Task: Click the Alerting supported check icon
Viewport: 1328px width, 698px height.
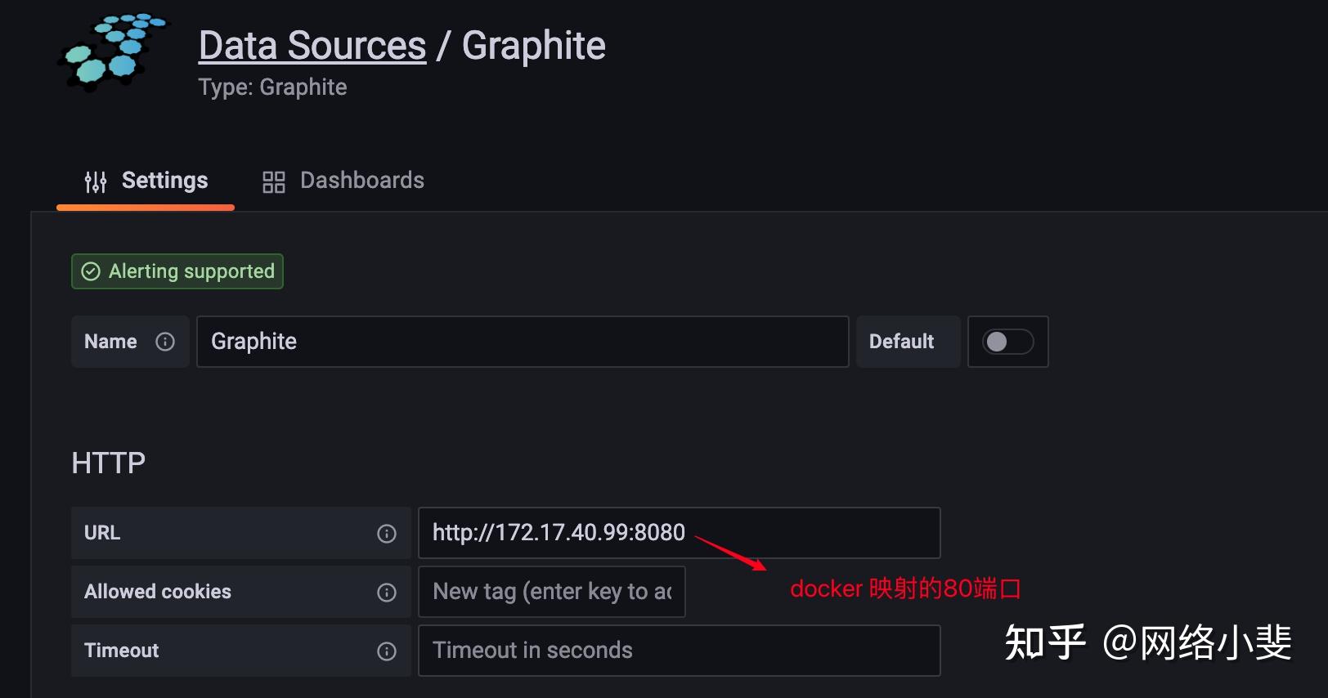Action: click(x=91, y=271)
